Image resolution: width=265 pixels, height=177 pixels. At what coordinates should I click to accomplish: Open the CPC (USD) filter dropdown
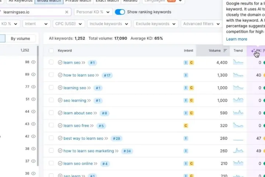click(68, 24)
